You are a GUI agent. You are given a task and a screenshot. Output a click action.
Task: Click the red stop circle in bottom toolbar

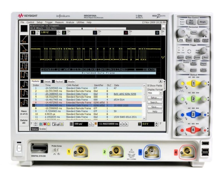click(x=44, y=124)
